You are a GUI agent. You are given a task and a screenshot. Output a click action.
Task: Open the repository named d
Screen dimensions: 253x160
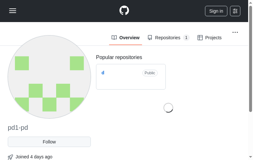[103, 73]
